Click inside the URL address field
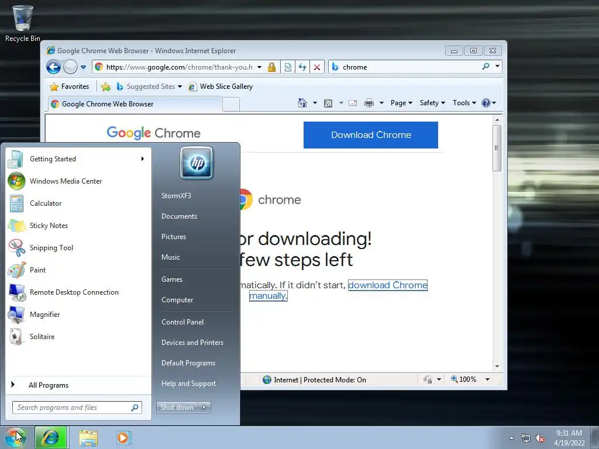The image size is (599, 449). 179,67
